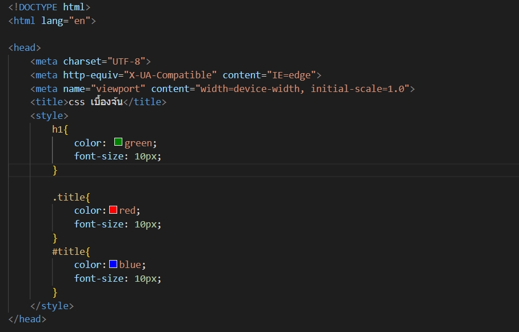Click the "UTF-8" charset value
Viewport: 519px width, 332px height.
[126, 61]
